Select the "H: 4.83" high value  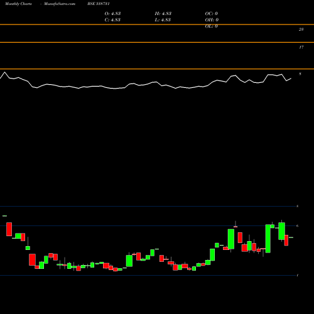163,13
